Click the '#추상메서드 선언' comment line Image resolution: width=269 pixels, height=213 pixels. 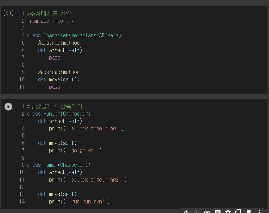(x=49, y=14)
